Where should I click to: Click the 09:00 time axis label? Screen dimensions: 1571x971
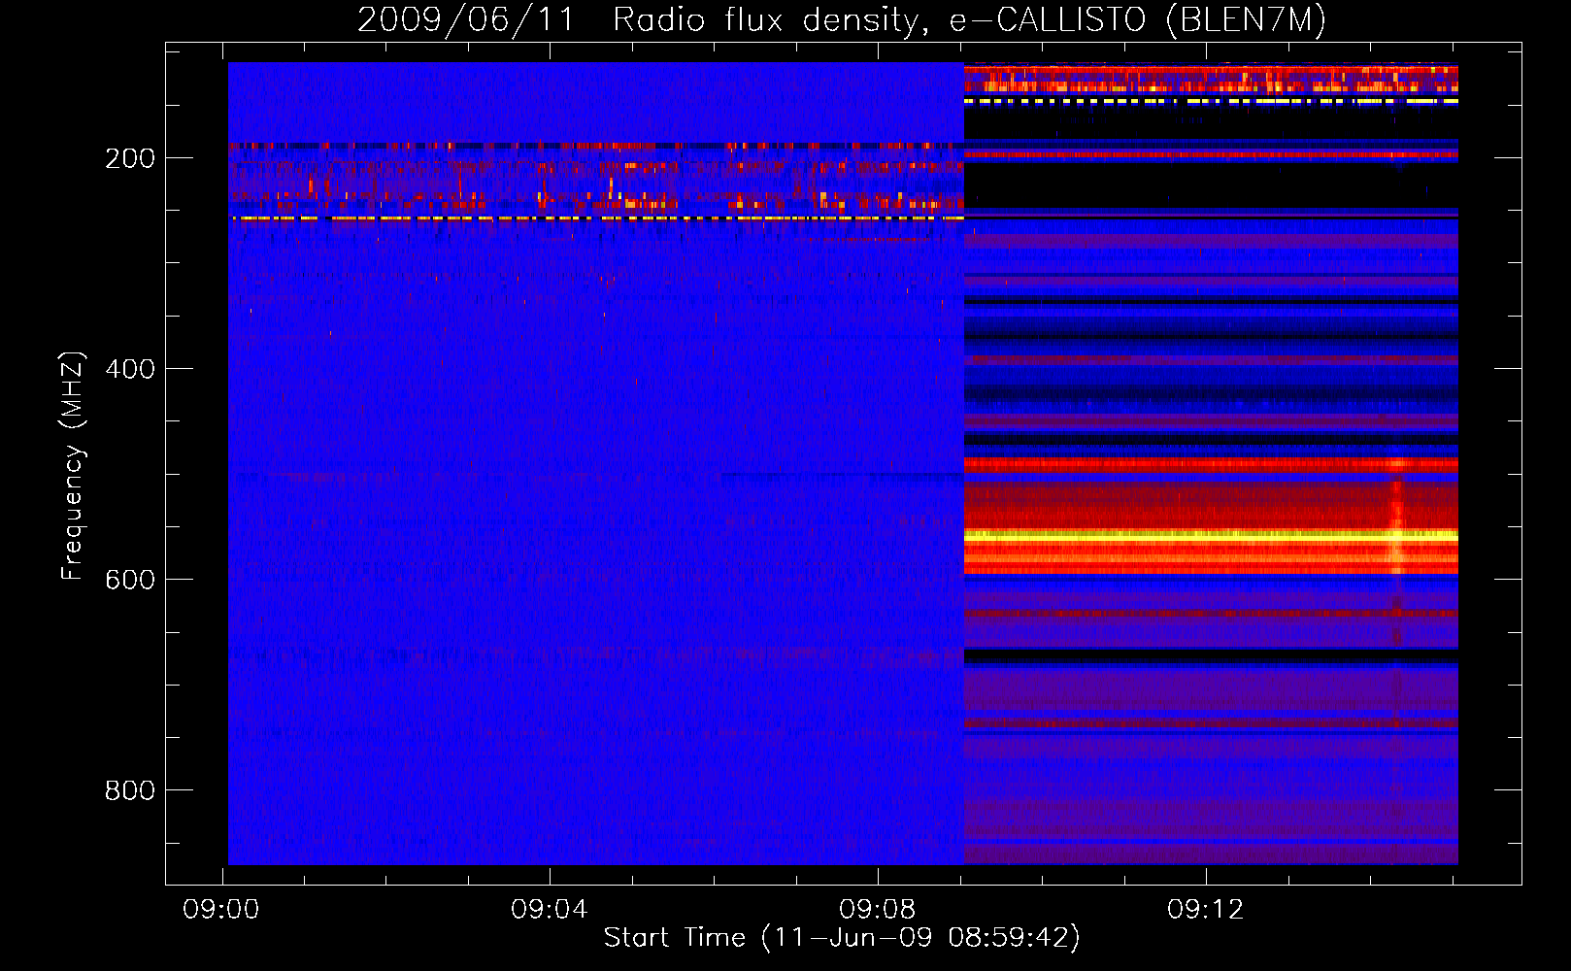221,910
